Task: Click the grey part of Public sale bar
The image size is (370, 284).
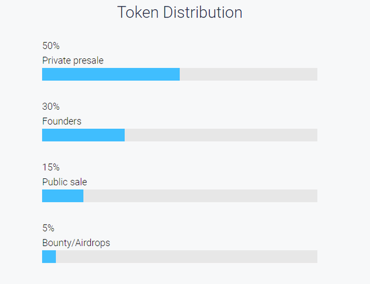Action: point(201,196)
